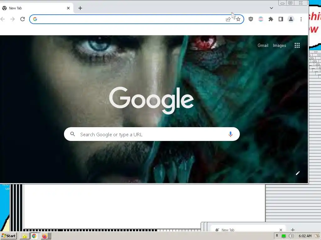Close the New Tab tab in the front window
This screenshot has width=321, height=240.
point(68,8)
